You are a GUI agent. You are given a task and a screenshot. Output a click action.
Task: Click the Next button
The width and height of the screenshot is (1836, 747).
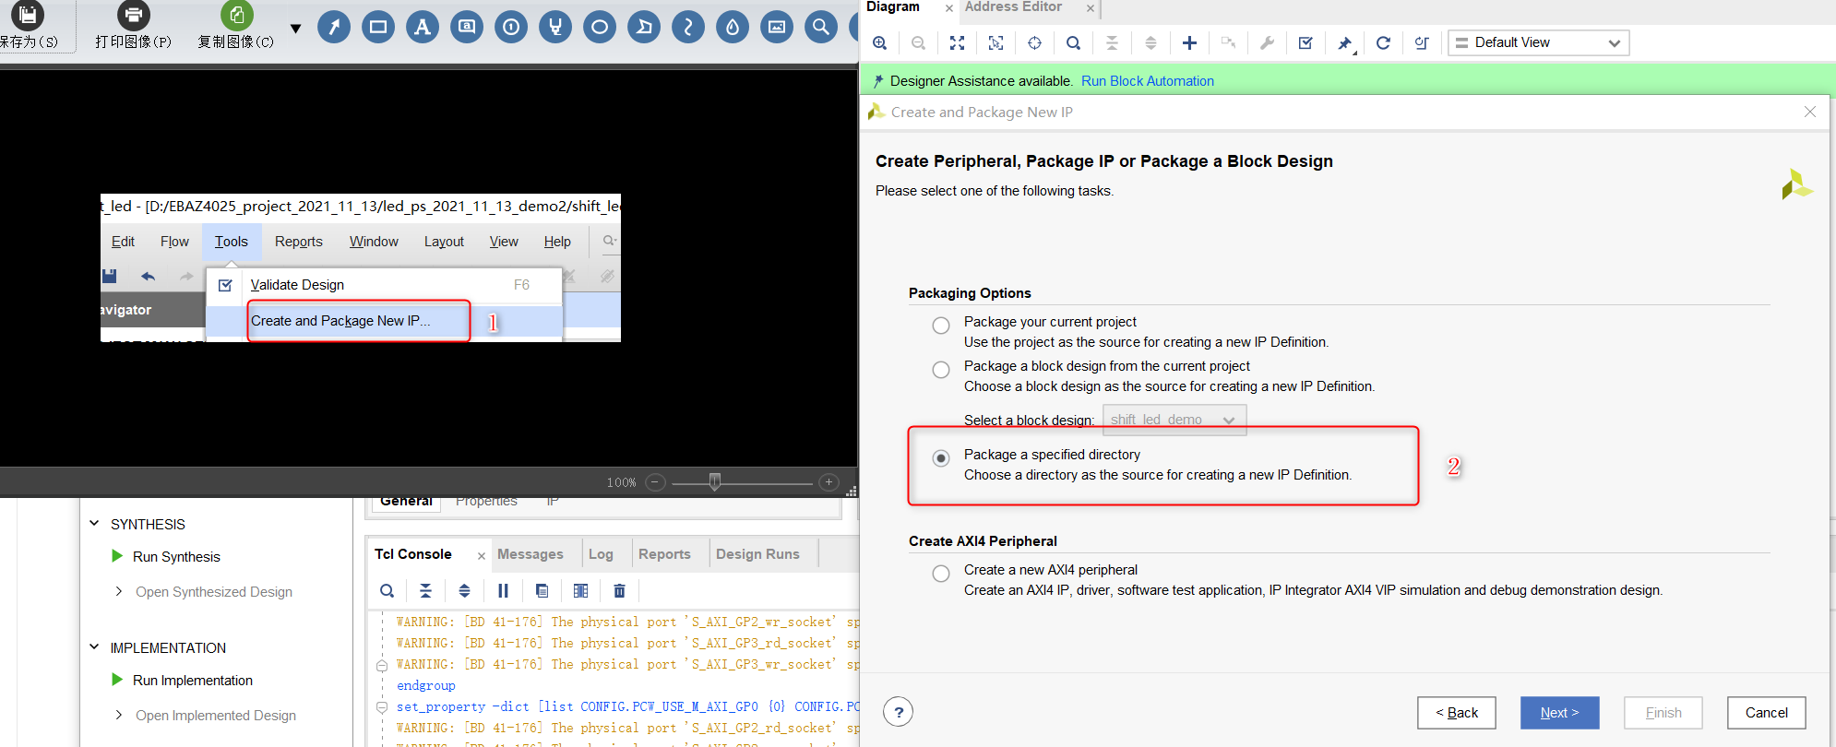click(x=1559, y=713)
